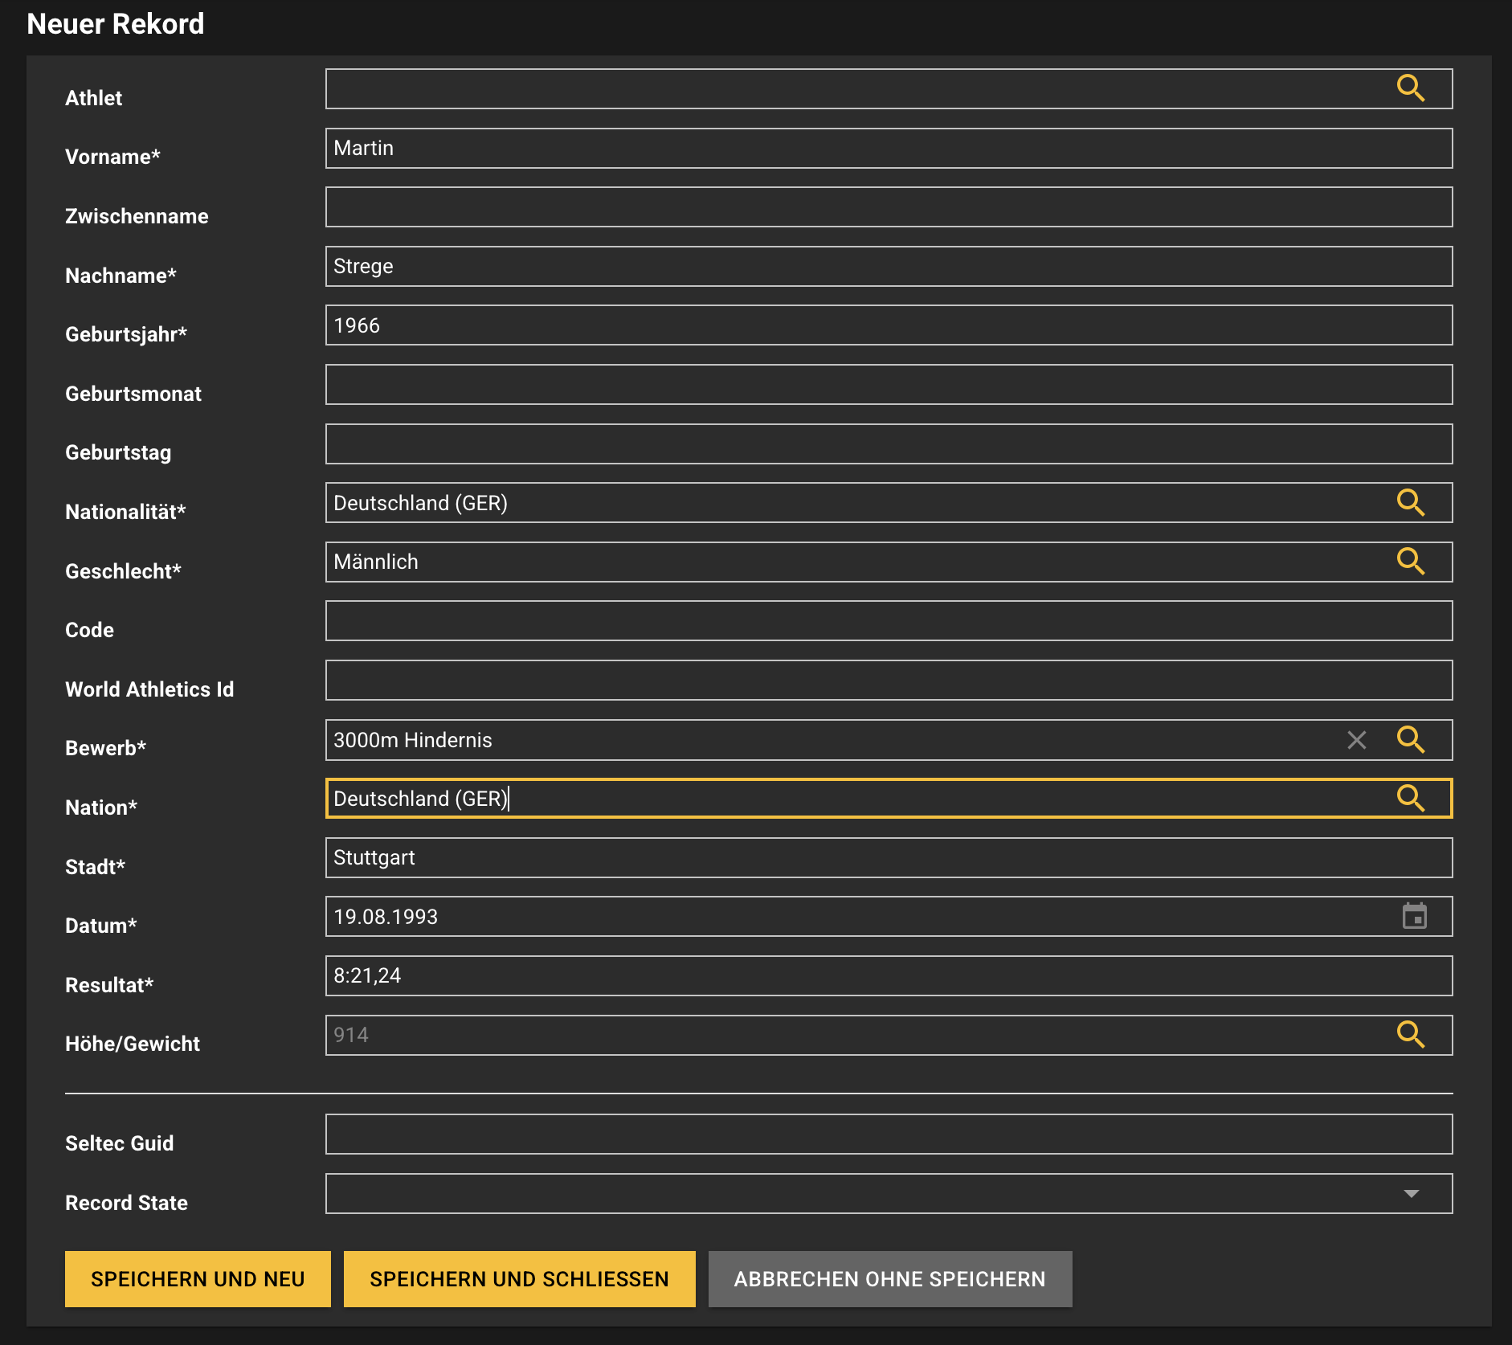This screenshot has width=1512, height=1345.
Task: Click the Nachname field containing Strege
Action: pos(889,267)
